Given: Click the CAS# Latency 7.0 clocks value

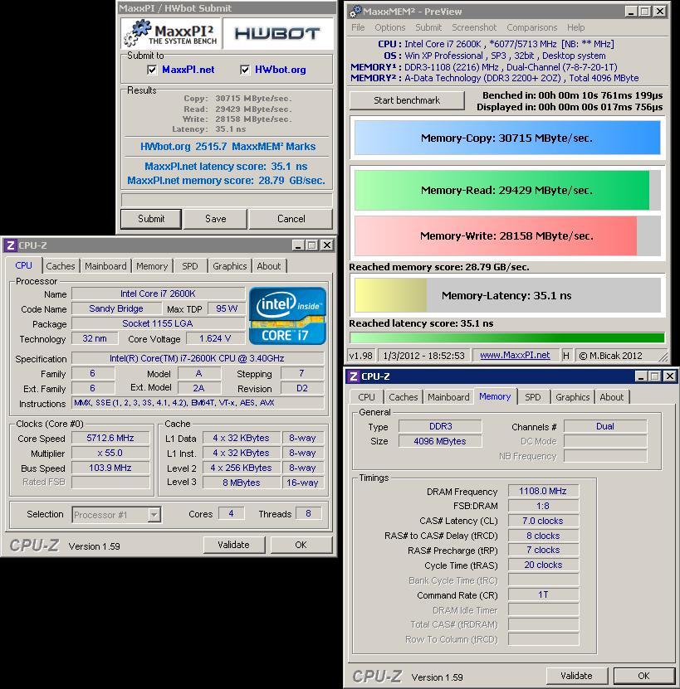Looking at the screenshot, I should pyautogui.click(x=543, y=521).
